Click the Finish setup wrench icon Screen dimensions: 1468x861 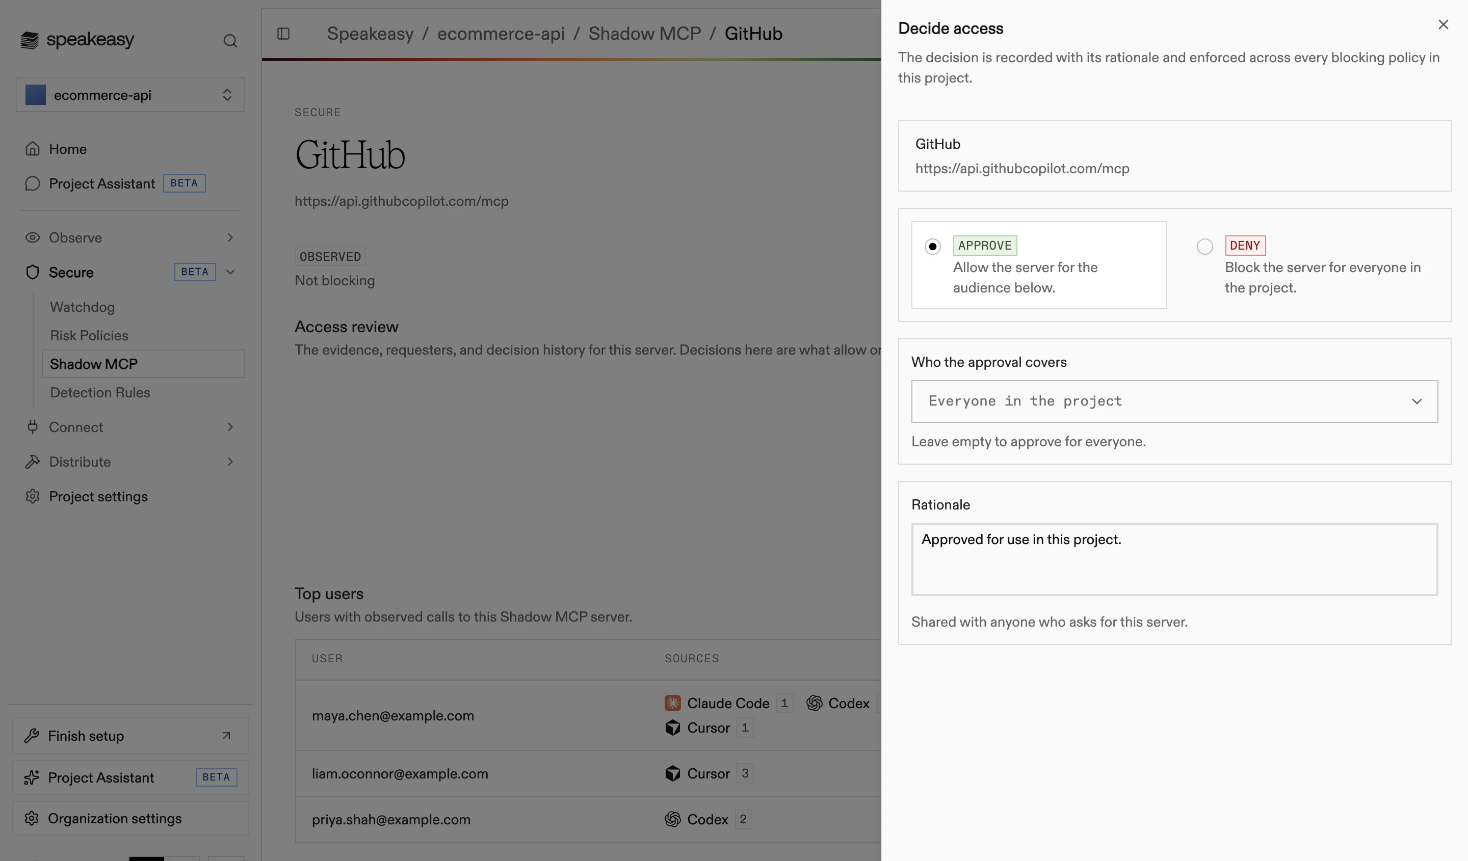coord(32,736)
